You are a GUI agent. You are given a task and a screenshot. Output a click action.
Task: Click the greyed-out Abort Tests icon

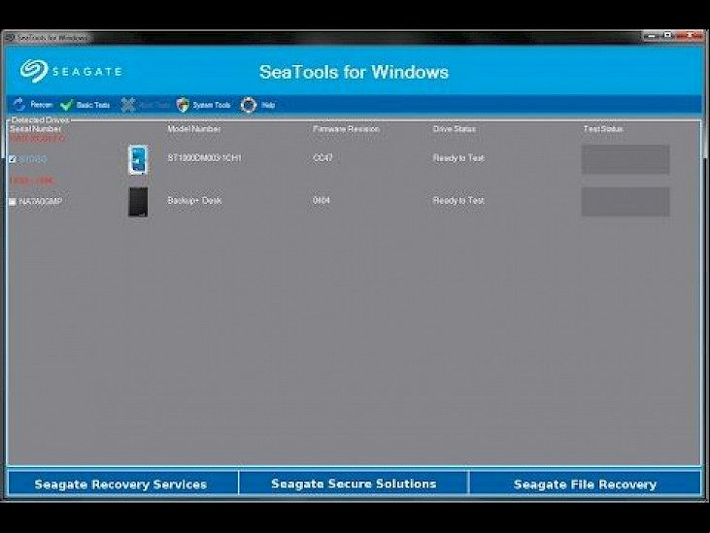128,105
